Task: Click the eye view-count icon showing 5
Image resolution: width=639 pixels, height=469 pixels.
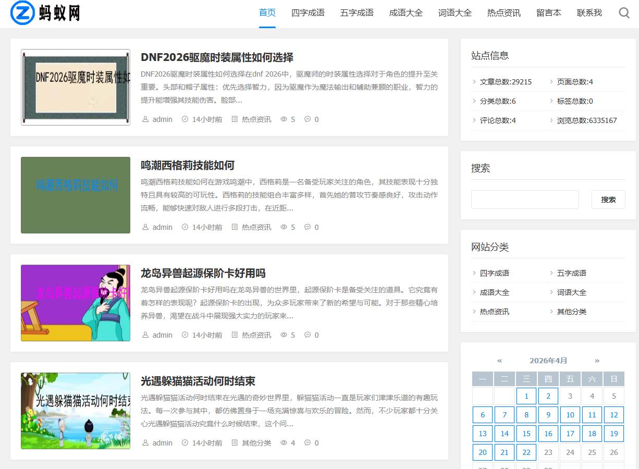Action: click(x=284, y=119)
